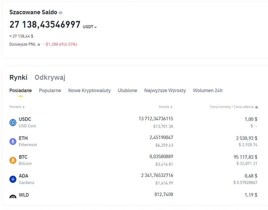Click the Cardano ADA coin icon
Viewport: 268px width, 210px height.
click(x=13, y=179)
